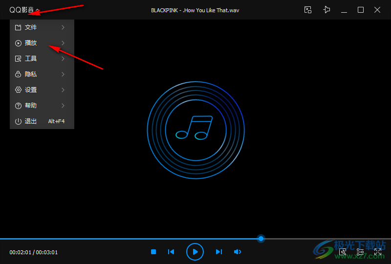The image size is (391, 264).
Task: Seek to the unplayed gray part of progress bar
Action: (327, 239)
